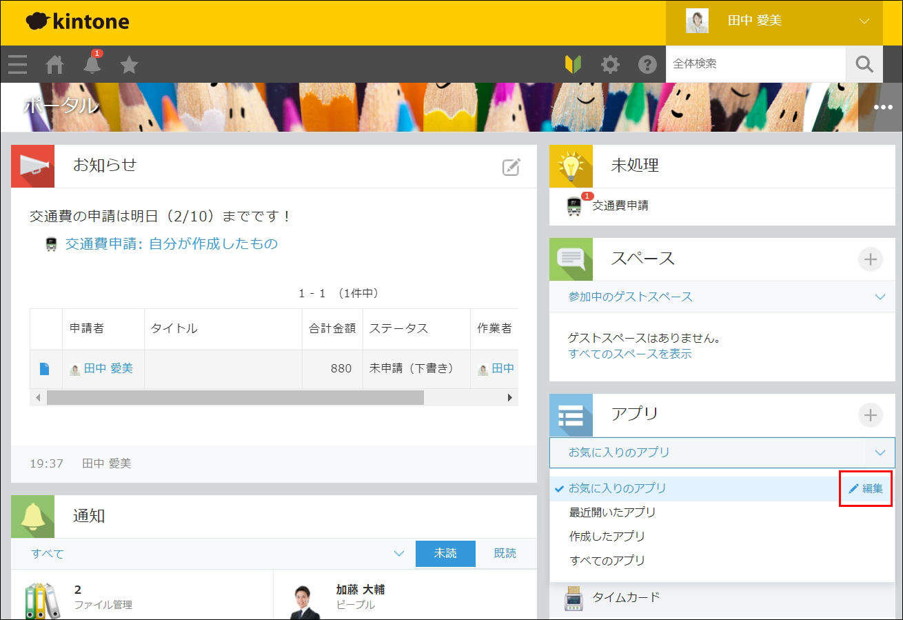Click the help question mark icon
Viewport: 903px width, 620px height.
(x=647, y=64)
